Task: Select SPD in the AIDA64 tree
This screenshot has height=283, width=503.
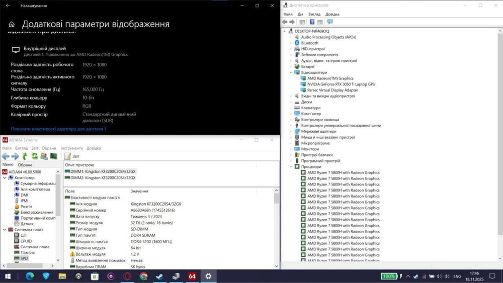Action: tap(24, 258)
